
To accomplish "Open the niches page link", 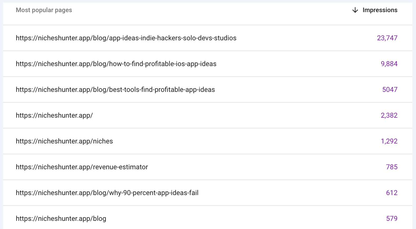I will pyautogui.click(x=64, y=141).
